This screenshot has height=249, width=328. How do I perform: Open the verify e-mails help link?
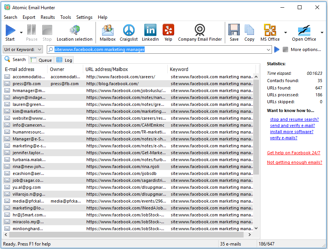click(x=283, y=138)
